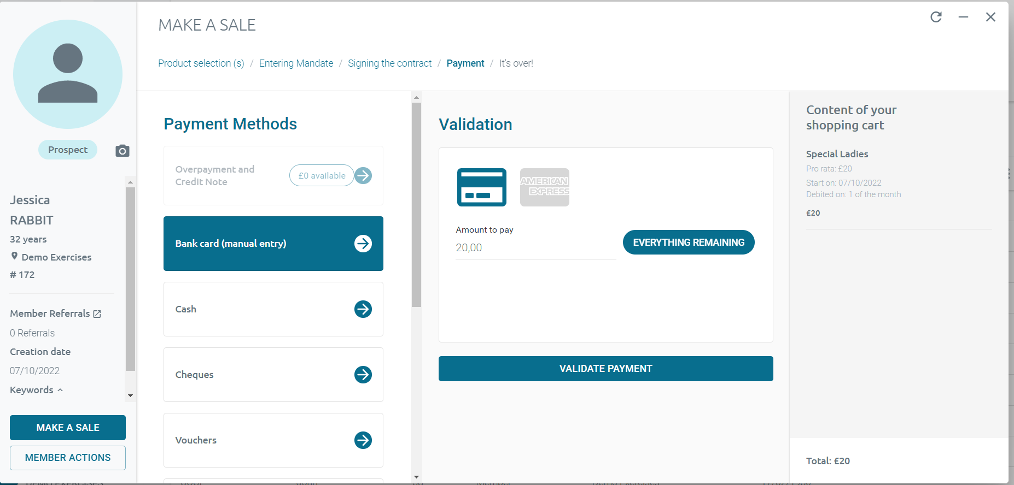This screenshot has height=485, width=1014.
Task: Click the Start on: 07/10/2022 text
Action: [x=844, y=183]
